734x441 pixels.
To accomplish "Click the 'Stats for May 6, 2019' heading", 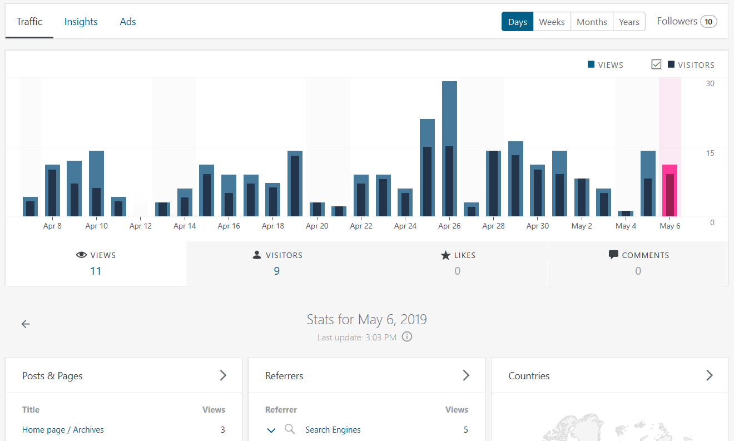I will pos(367,320).
